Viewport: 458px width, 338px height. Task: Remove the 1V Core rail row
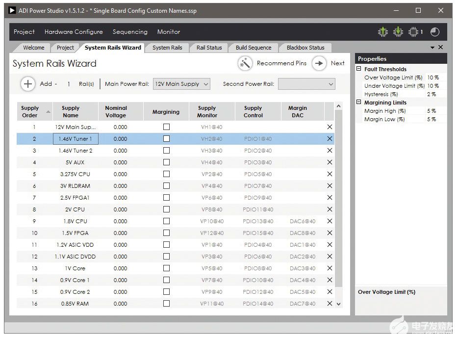pyautogui.click(x=330, y=268)
